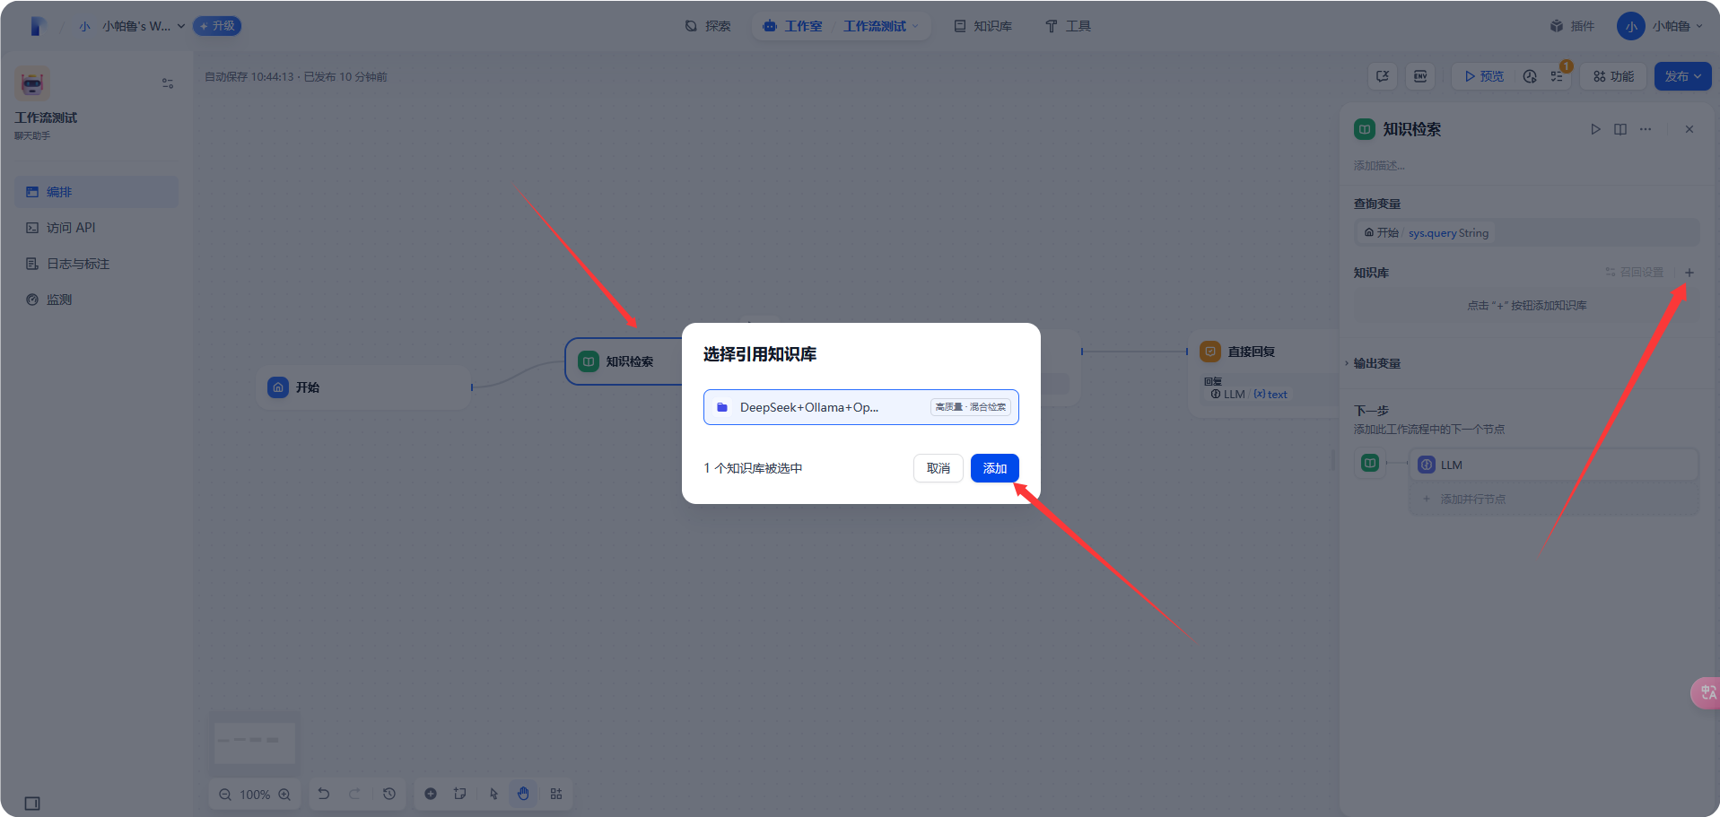Click the add note icon
Viewport: 1720px width, 817px height.
coord(460,794)
